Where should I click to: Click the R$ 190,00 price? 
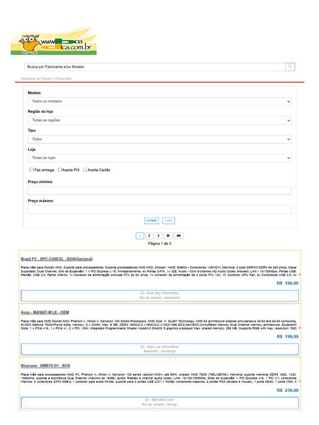click(x=287, y=283)
